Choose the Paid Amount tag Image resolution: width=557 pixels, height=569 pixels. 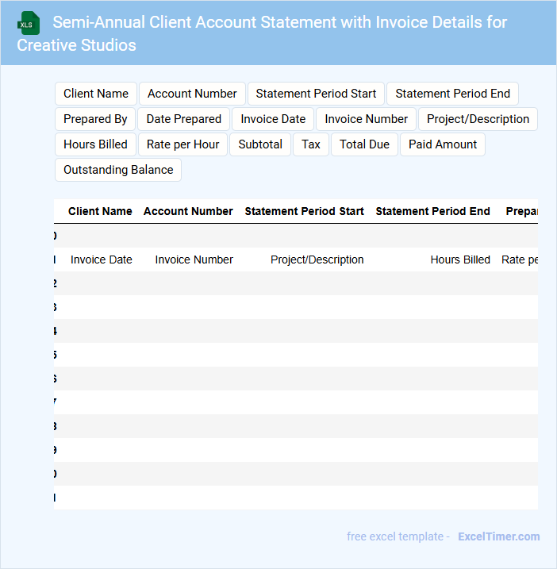pos(443,144)
